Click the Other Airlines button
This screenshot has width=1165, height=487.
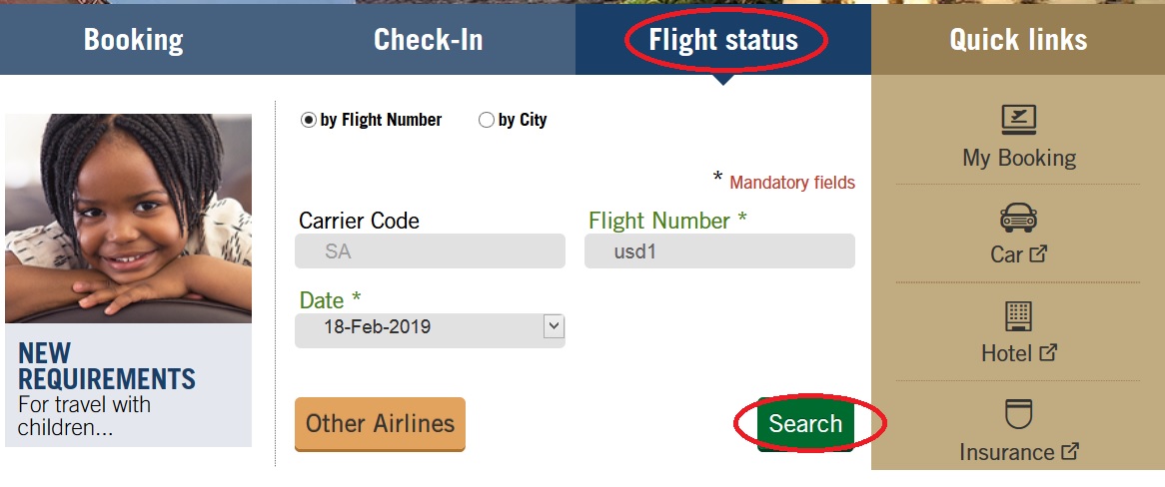click(x=380, y=423)
